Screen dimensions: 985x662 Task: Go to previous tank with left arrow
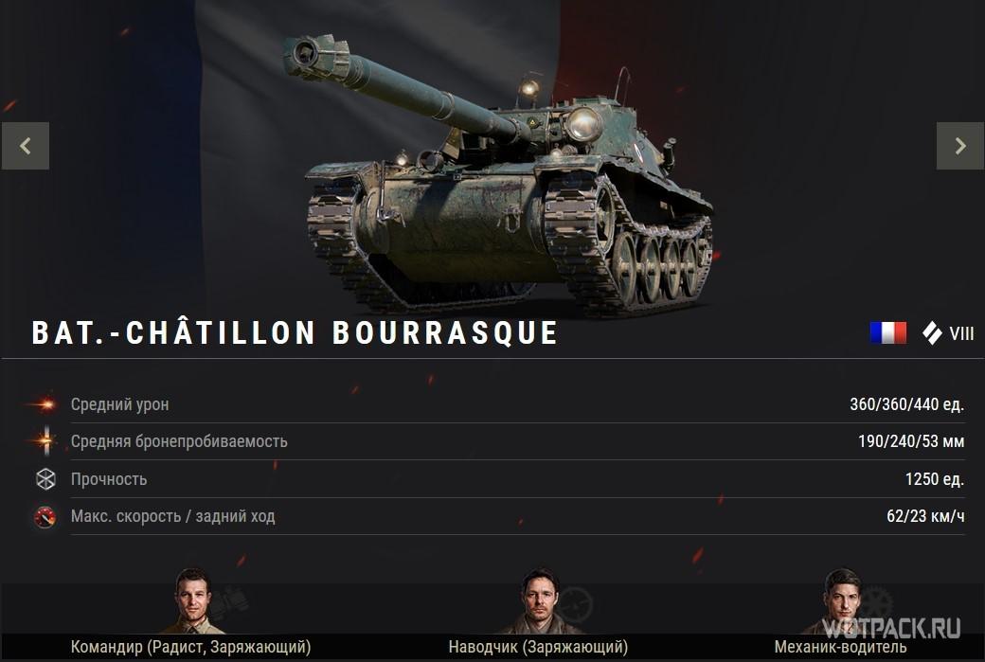point(26,146)
